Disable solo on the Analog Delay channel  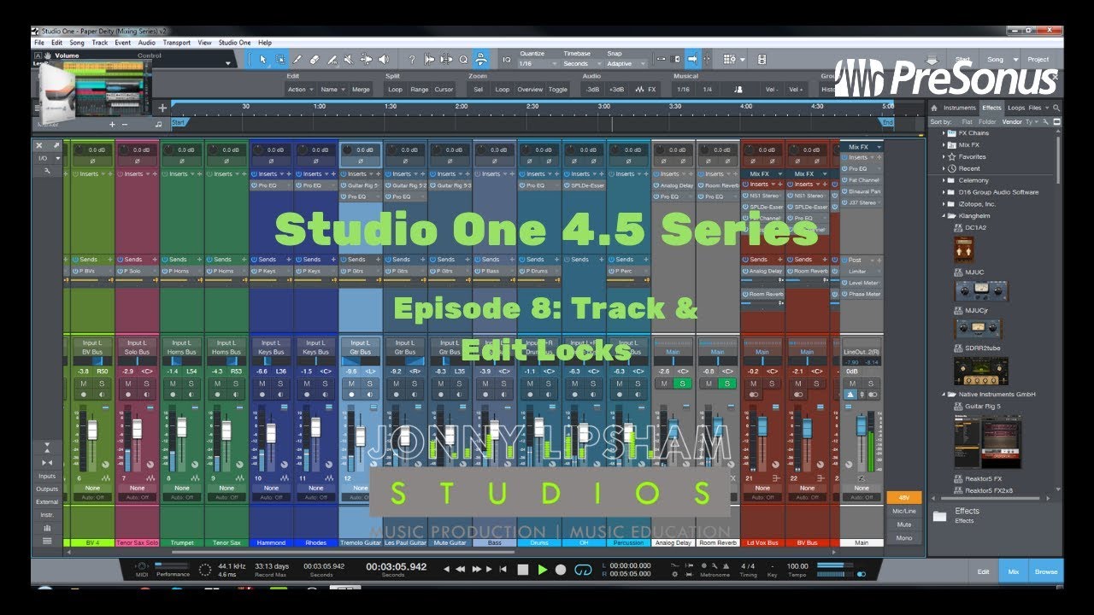coord(682,384)
